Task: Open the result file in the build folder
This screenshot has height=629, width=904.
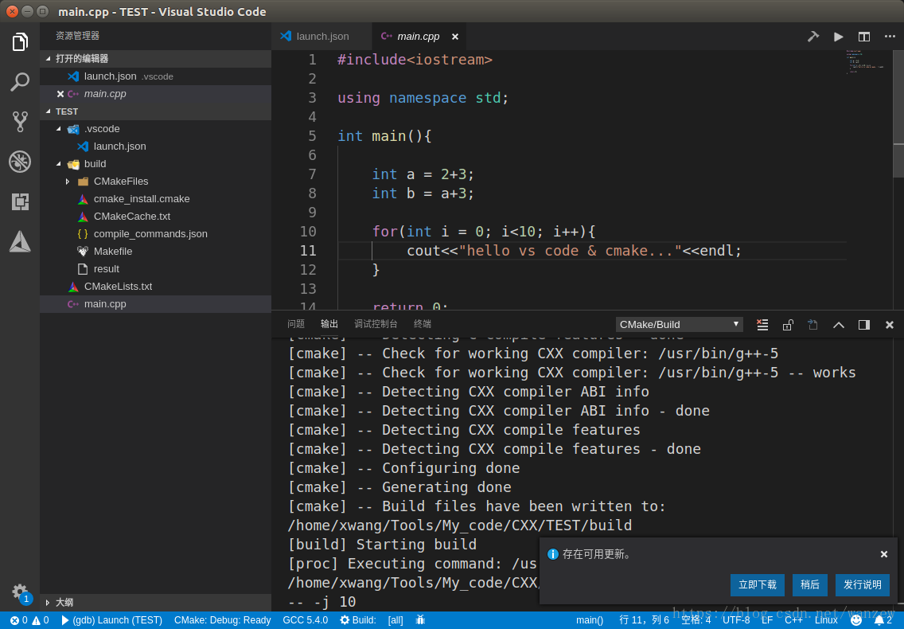Action: pos(156,269)
